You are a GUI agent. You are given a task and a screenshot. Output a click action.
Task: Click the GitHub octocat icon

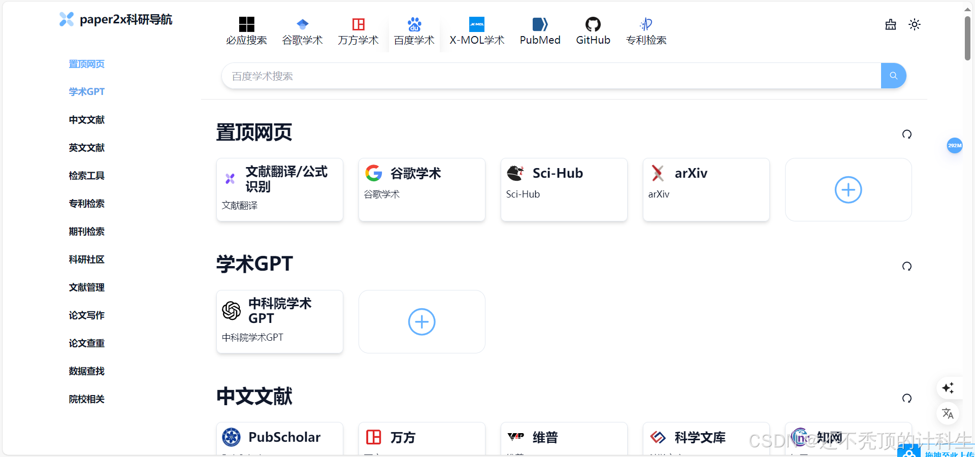(x=593, y=24)
